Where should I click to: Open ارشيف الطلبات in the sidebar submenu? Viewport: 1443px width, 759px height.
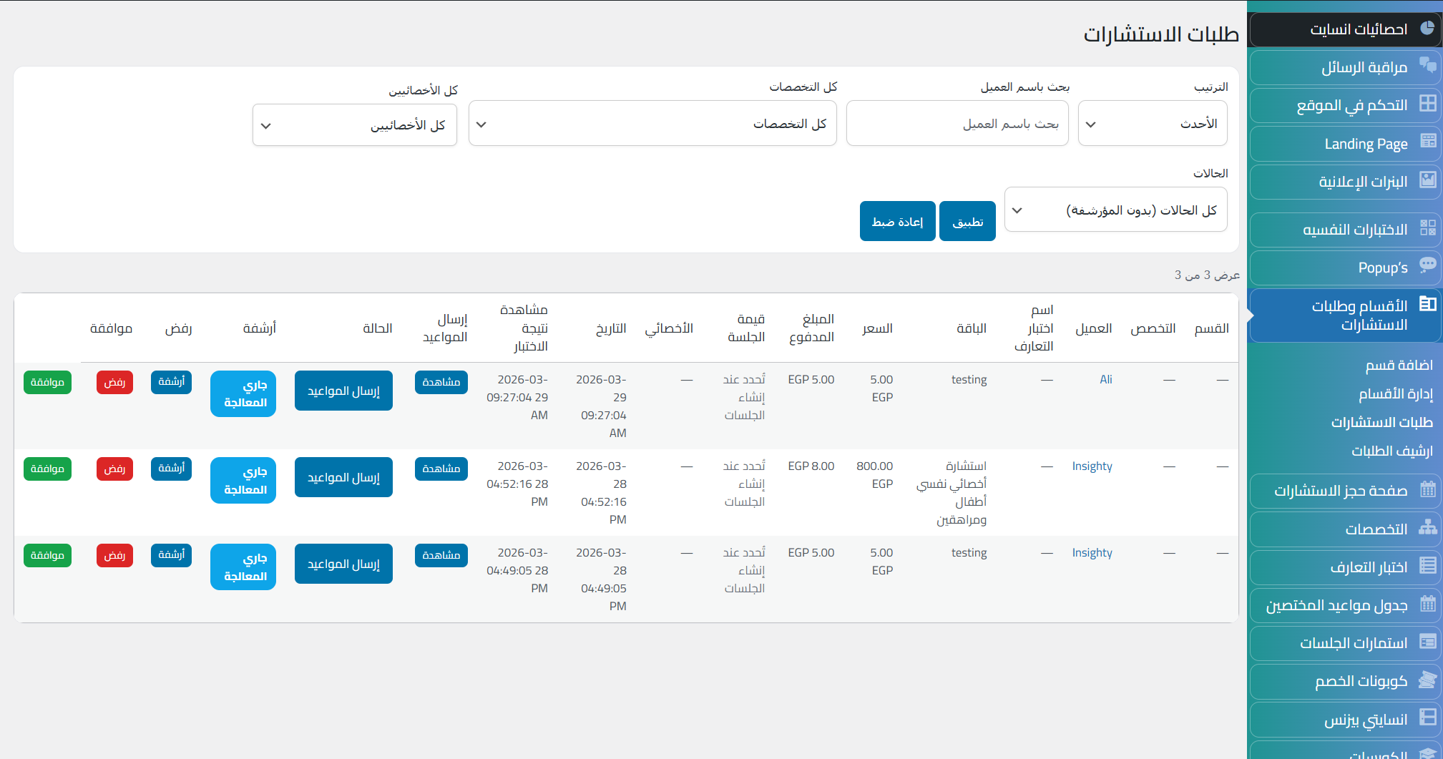pyautogui.click(x=1391, y=451)
